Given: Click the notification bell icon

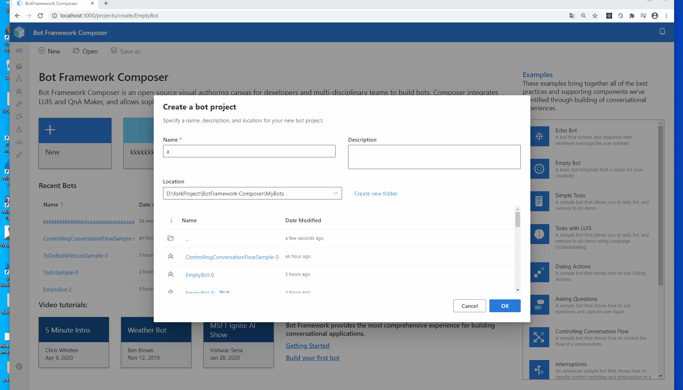Looking at the screenshot, I should pyautogui.click(x=662, y=32).
